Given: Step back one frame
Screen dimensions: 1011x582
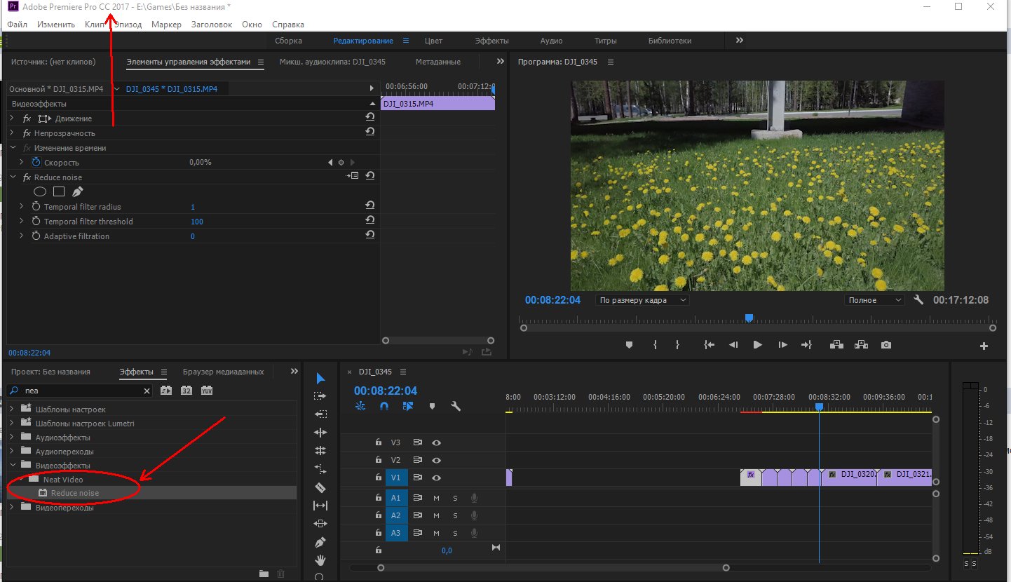Looking at the screenshot, I should coord(733,345).
